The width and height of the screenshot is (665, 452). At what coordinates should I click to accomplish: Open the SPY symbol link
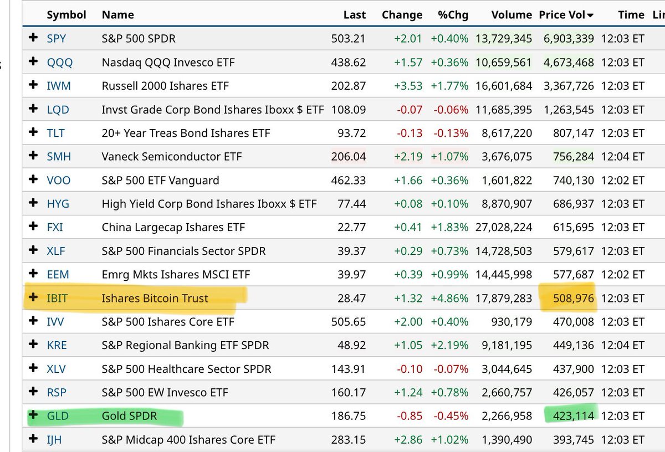click(57, 39)
